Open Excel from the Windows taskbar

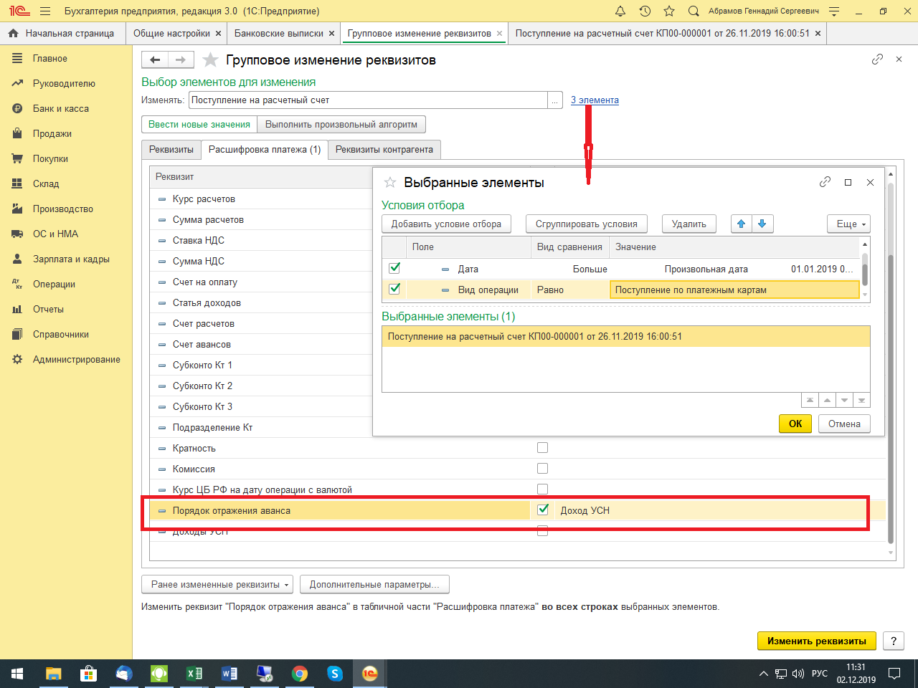coord(194,674)
